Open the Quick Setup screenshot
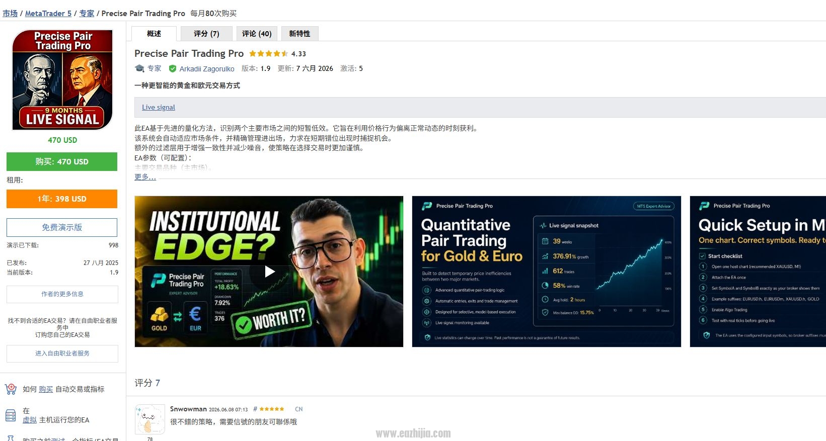 click(x=758, y=272)
